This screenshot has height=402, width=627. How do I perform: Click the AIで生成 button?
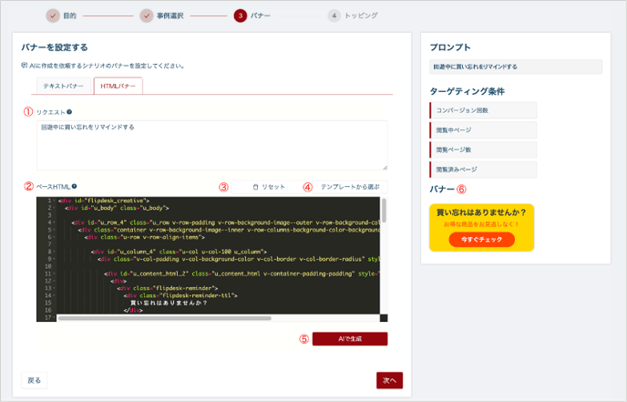tap(350, 339)
